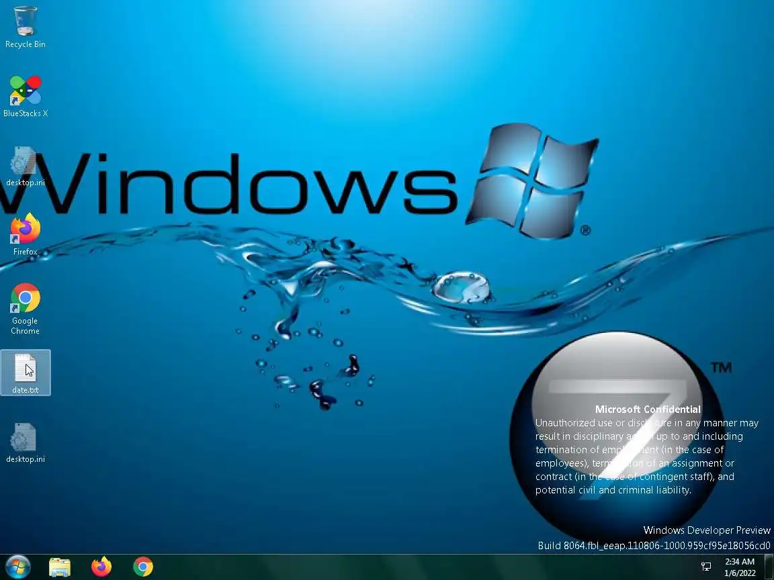
Task: Launch Firefox from the taskbar
Action: coord(101,567)
